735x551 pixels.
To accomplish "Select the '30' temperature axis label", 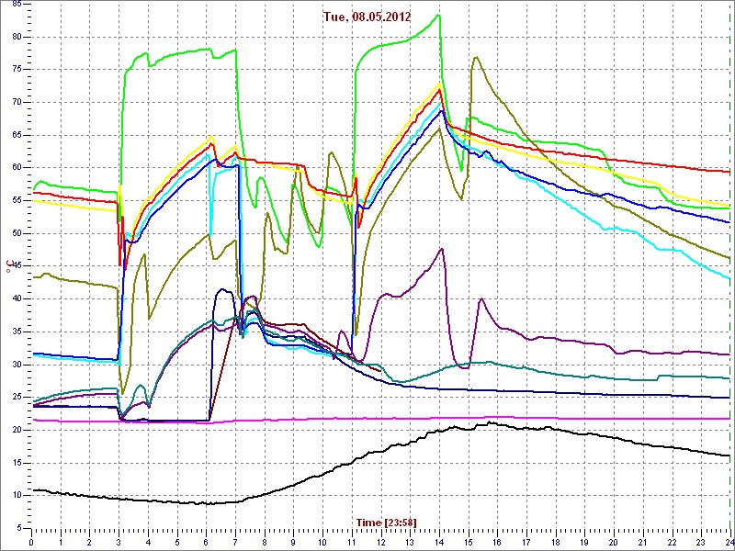I will pyautogui.click(x=16, y=365).
